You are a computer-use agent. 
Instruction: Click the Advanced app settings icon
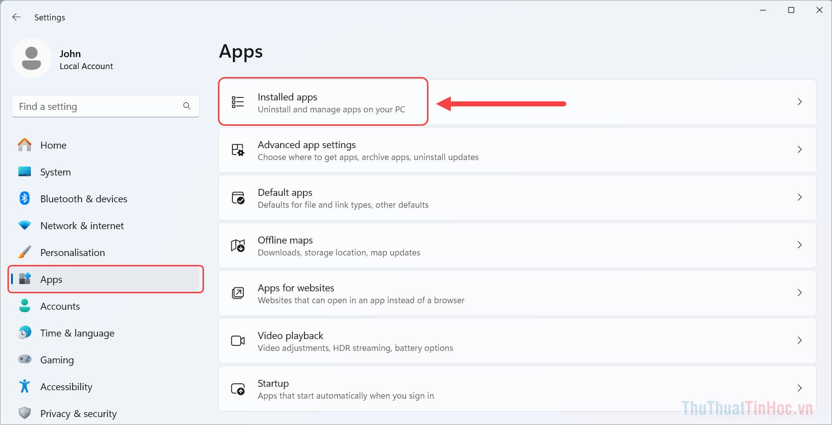238,150
